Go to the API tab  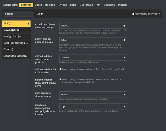[x=98, y=5]
